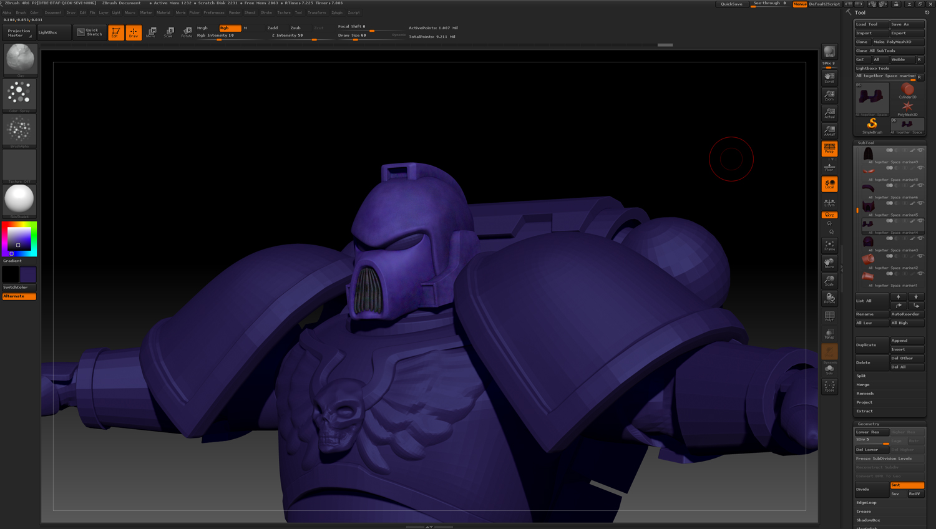Select the Cylinder3D tool thumbnail

point(907,91)
